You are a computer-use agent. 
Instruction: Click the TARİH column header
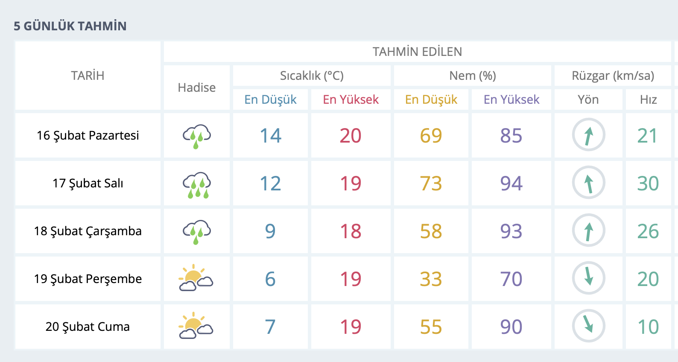point(88,76)
